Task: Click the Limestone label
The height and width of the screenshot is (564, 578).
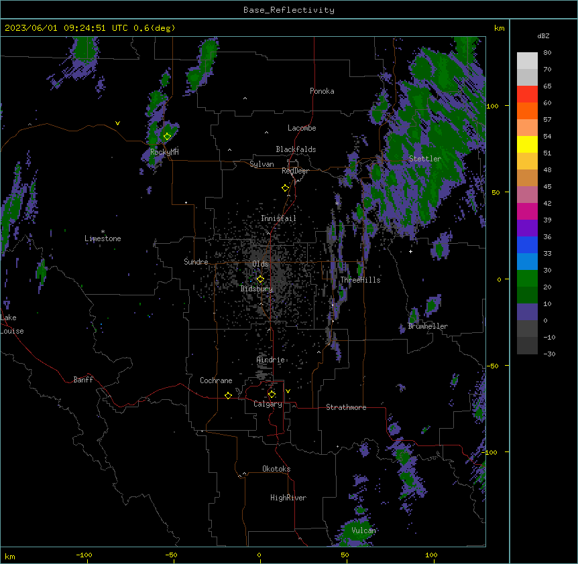Action: click(103, 238)
